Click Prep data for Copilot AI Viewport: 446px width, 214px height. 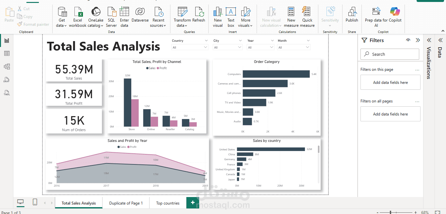tap(376, 17)
